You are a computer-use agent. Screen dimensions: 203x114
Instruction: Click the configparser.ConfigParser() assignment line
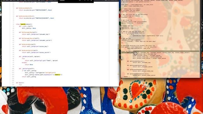pos(40,73)
